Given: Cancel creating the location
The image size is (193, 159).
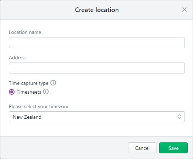Looking at the screenshot, I should [142, 148].
